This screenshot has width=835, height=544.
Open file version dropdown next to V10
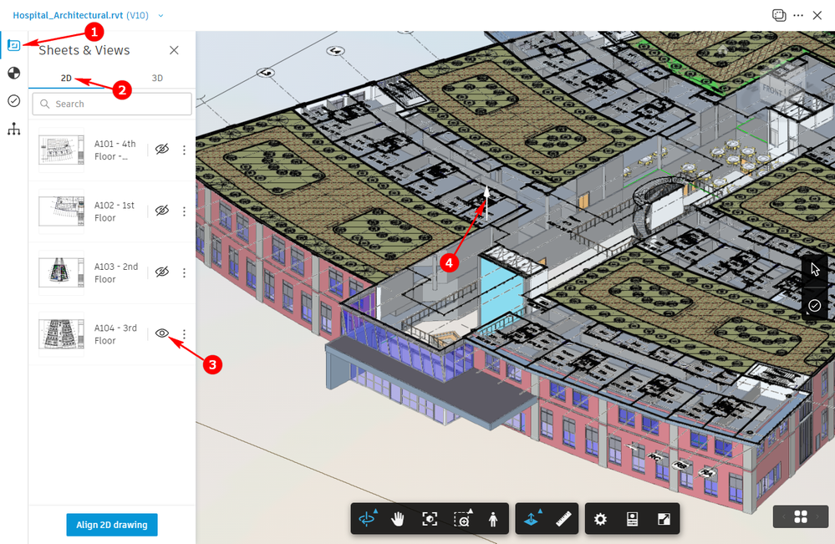(160, 15)
